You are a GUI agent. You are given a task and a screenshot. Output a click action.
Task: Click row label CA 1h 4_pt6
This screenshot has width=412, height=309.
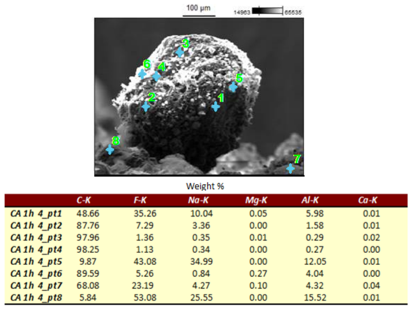36,274
